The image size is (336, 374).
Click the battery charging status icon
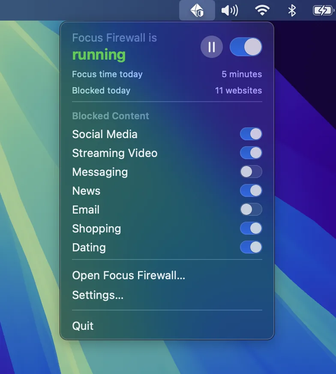tap(324, 10)
